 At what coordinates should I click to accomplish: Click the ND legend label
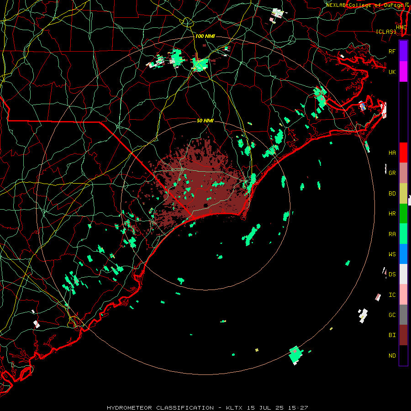392,356
